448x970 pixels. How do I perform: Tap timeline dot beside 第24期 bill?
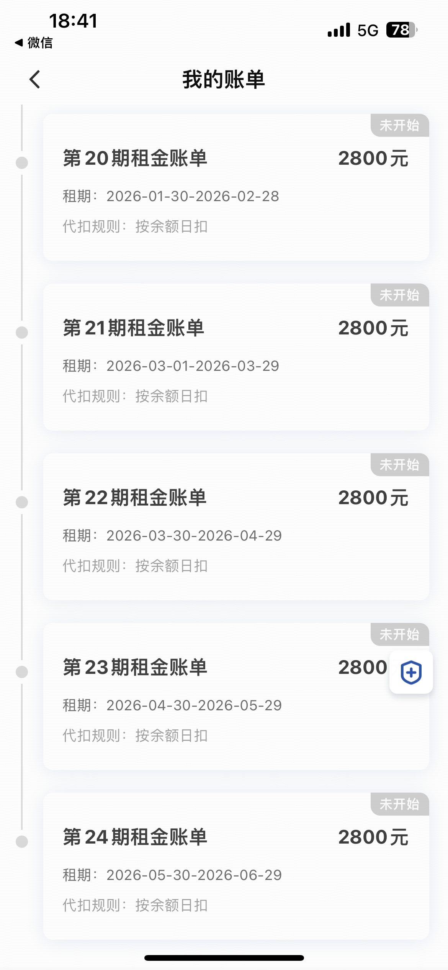point(22,842)
